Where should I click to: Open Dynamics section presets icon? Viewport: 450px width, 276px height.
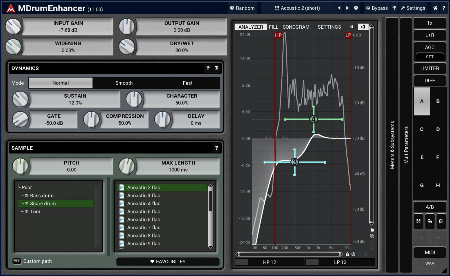point(216,68)
